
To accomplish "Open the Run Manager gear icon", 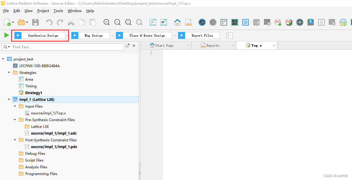I will 343,22.
